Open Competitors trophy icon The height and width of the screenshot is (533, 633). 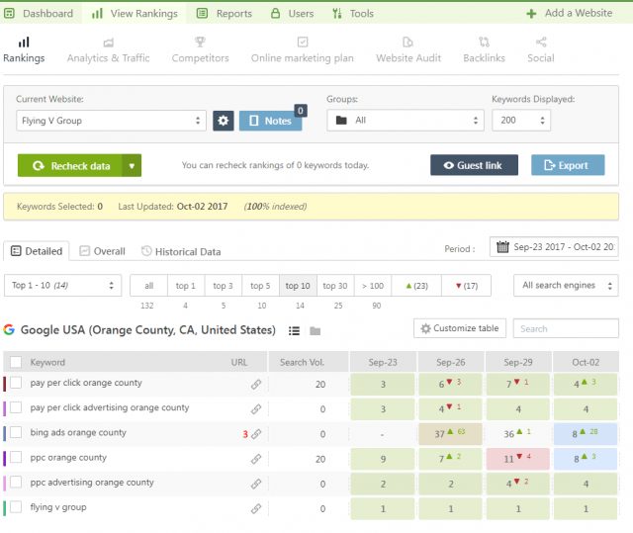[200, 42]
